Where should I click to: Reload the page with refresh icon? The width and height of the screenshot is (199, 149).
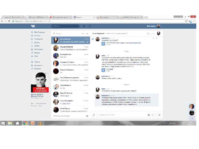pos(9,21)
